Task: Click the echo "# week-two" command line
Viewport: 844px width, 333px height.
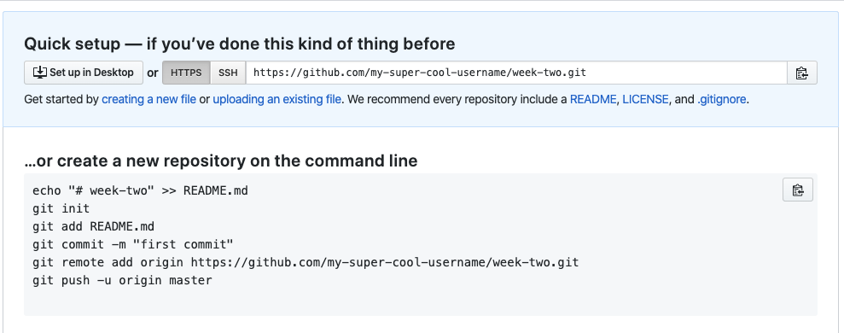Action: pyautogui.click(x=140, y=190)
